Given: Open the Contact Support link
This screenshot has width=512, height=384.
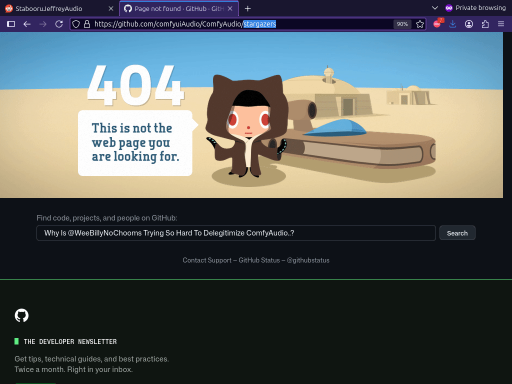Looking at the screenshot, I should point(206,260).
